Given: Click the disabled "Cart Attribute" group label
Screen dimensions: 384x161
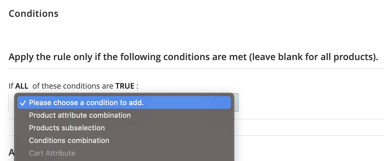Looking at the screenshot, I should coord(52,153).
